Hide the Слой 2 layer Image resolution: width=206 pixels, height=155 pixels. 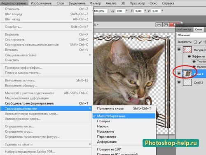click(179, 82)
